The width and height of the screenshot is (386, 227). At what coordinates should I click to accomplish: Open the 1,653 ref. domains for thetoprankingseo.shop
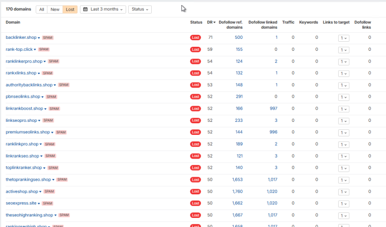237,179
